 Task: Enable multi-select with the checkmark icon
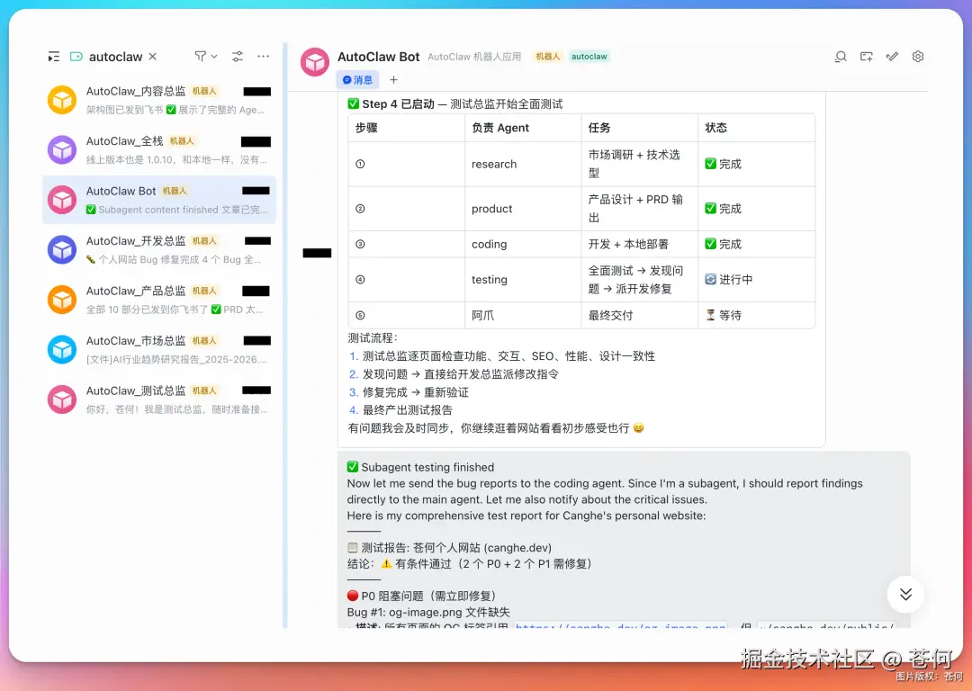click(x=892, y=56)
